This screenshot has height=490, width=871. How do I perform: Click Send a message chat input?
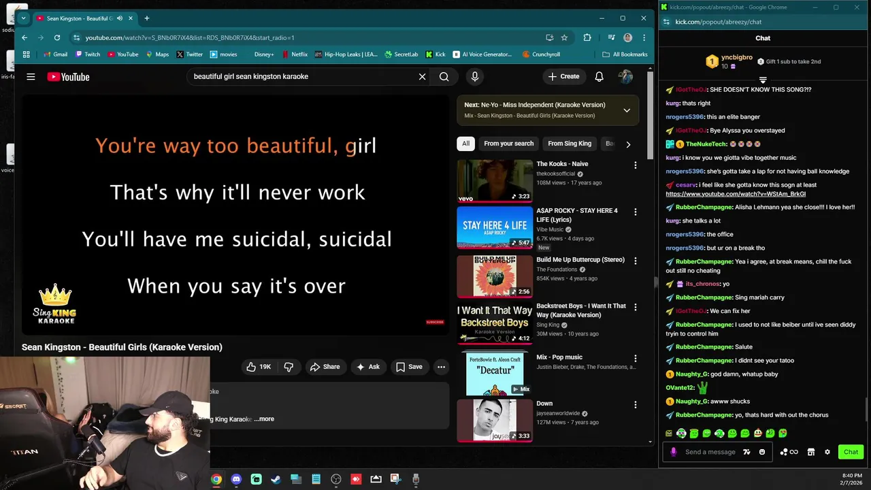point(710,452)
